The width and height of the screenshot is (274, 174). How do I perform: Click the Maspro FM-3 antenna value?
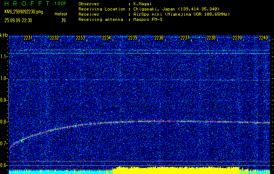(x=147, y=20)
